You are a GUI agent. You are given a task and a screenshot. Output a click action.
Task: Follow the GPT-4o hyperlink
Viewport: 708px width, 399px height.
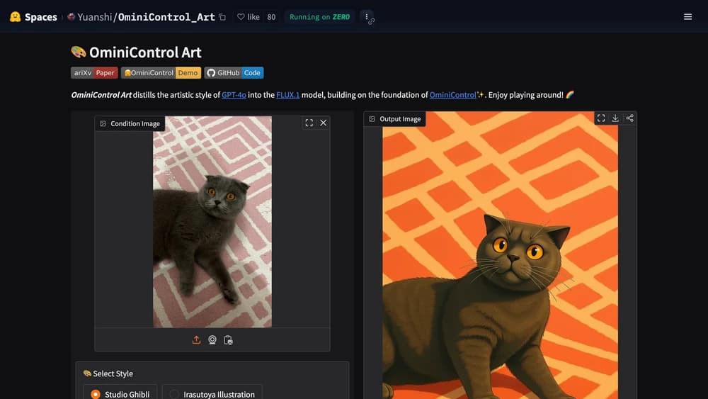[x=234, y=95]
